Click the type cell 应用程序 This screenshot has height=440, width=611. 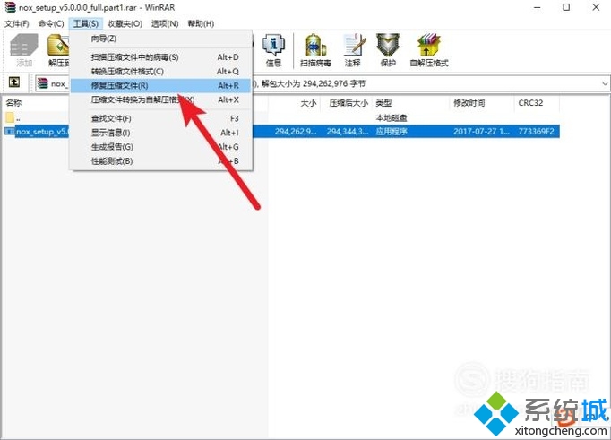[392, 132]
